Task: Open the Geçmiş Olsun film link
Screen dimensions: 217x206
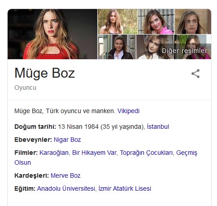Action: click(187, 153)
